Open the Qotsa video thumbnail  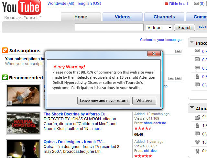23,149
